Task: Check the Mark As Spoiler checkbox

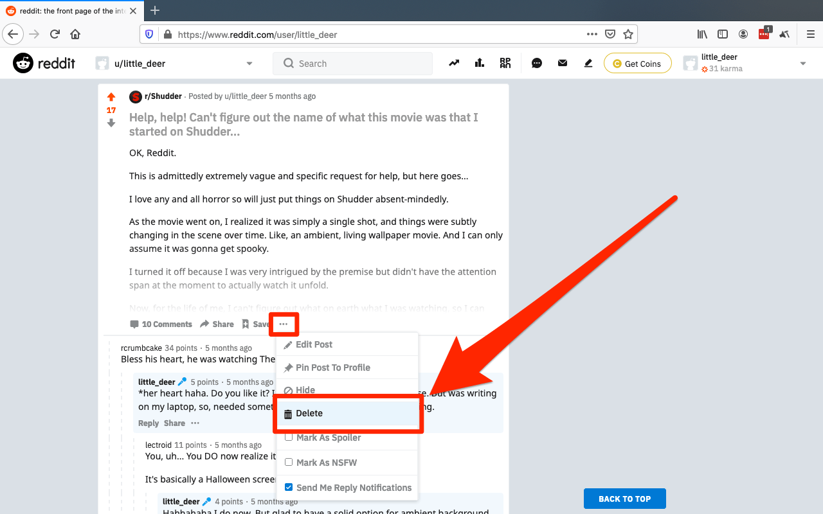Action: pos(289,437)
